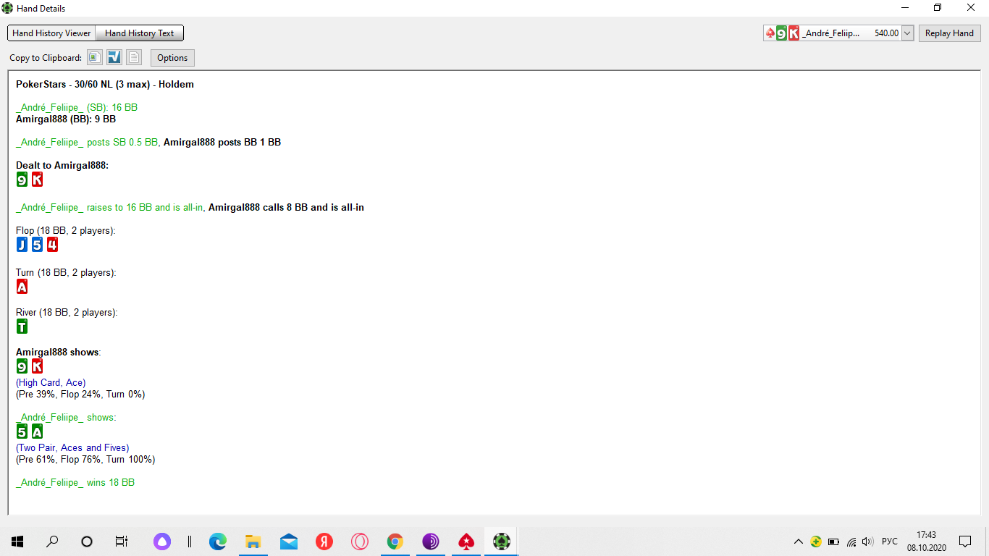Image resolution: width=989 pixels, height=556 pixels.
Task: Click the 9 card under Amirgal888 shows
Action: [x=22, y=366]
